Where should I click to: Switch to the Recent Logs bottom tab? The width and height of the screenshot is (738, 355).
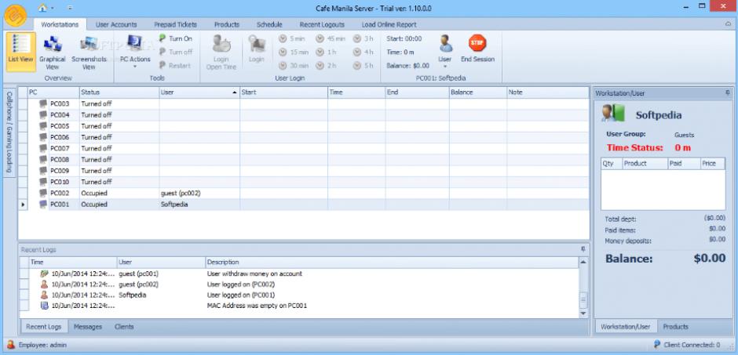[x=44, y=326]
